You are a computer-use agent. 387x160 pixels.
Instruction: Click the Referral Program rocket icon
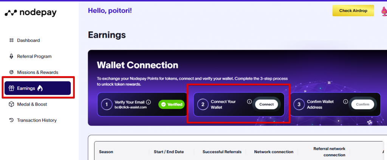[11, 56]
